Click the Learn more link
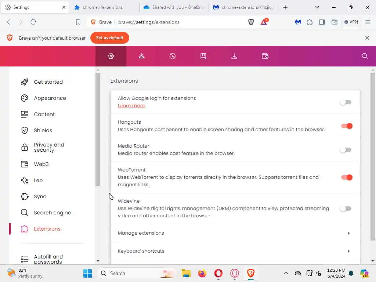376x282 pixels. click(131, 106)
